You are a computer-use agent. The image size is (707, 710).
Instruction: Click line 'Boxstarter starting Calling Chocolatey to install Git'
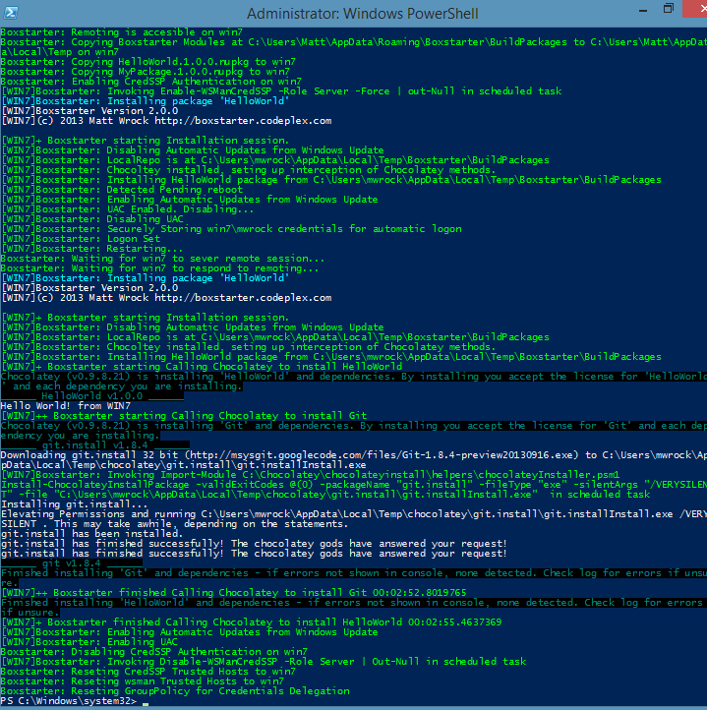(184, 416)
